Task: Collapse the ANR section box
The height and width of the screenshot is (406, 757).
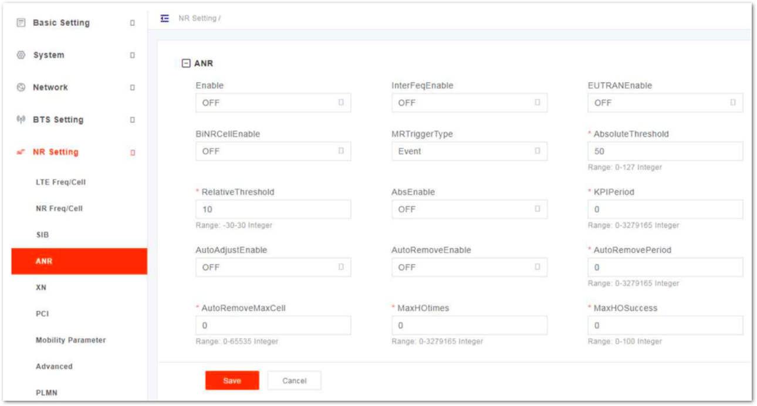Action: 186,63
